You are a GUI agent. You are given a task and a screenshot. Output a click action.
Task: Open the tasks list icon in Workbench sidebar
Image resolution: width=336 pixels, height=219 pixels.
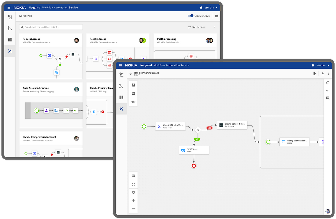coord(10,17)
